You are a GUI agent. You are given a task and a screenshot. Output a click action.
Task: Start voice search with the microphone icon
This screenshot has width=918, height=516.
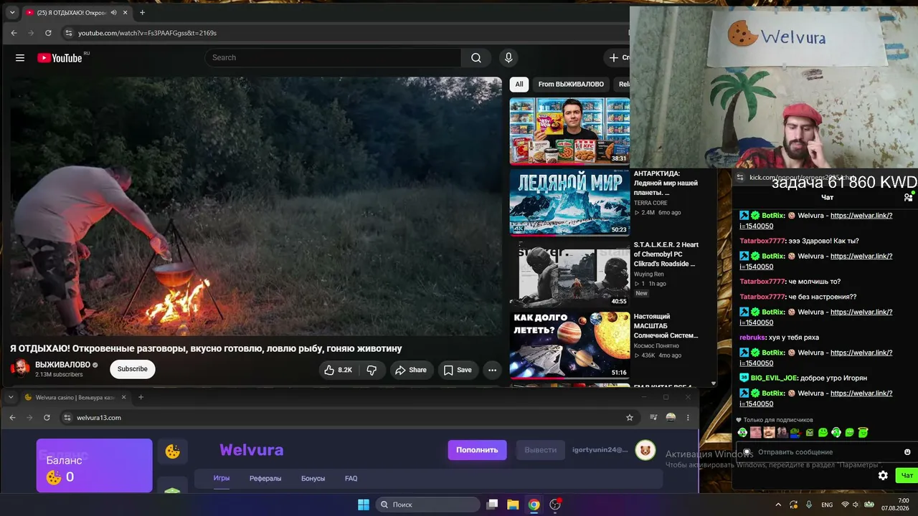tap(508, 58)
